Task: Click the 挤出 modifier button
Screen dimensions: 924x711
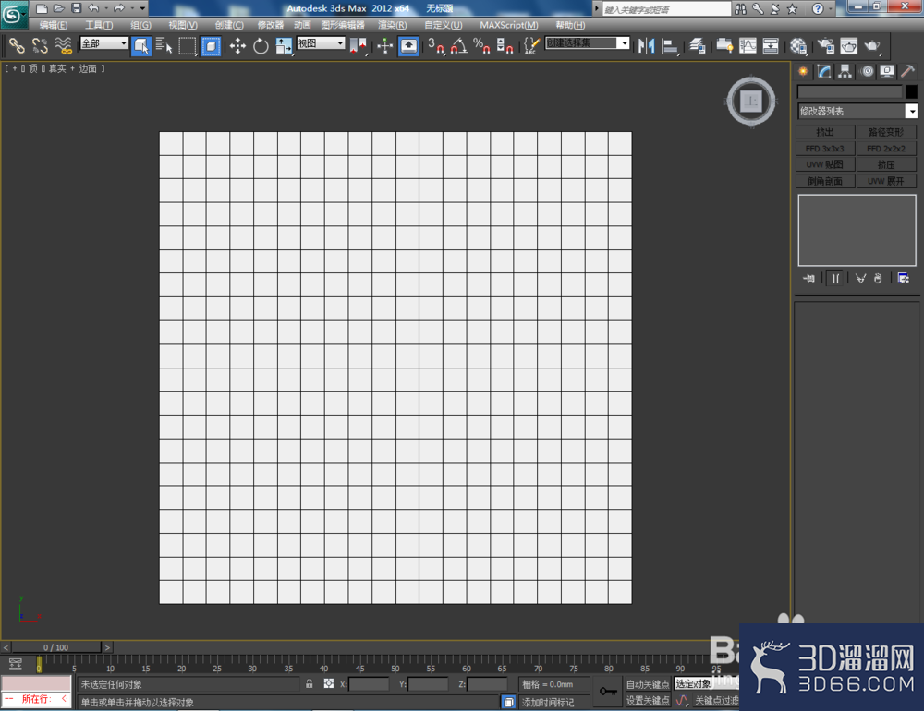Action: [x=825, y=132]
